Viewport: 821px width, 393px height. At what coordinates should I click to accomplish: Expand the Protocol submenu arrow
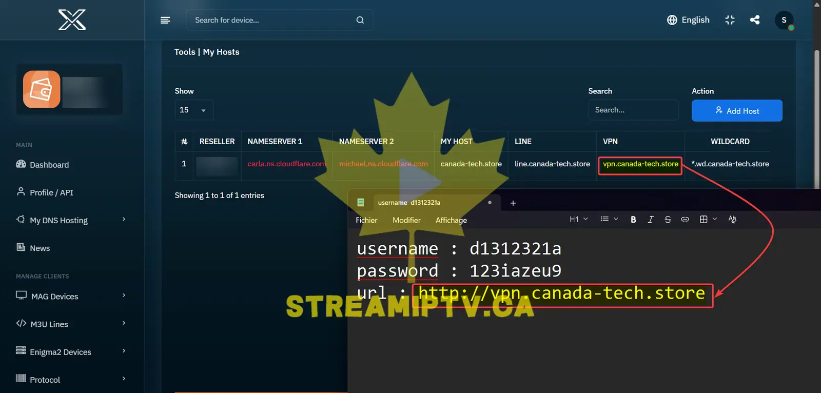(124, 378)
